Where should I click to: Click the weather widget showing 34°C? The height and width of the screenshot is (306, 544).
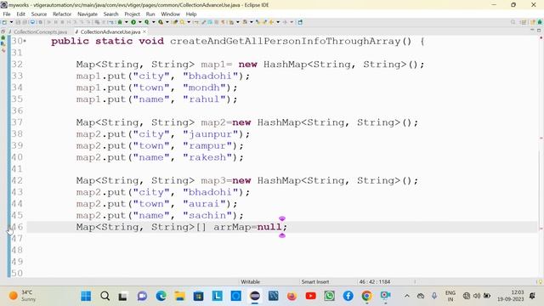pos(23,296)
